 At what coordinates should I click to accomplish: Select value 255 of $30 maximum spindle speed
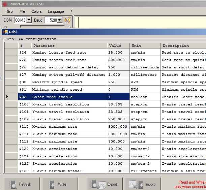[x=118, y=82]
